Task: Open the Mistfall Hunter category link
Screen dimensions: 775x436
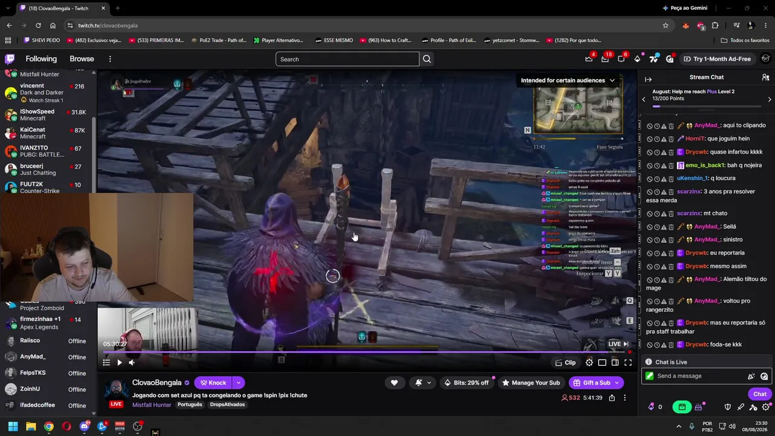Action: [x=151, y=405]
